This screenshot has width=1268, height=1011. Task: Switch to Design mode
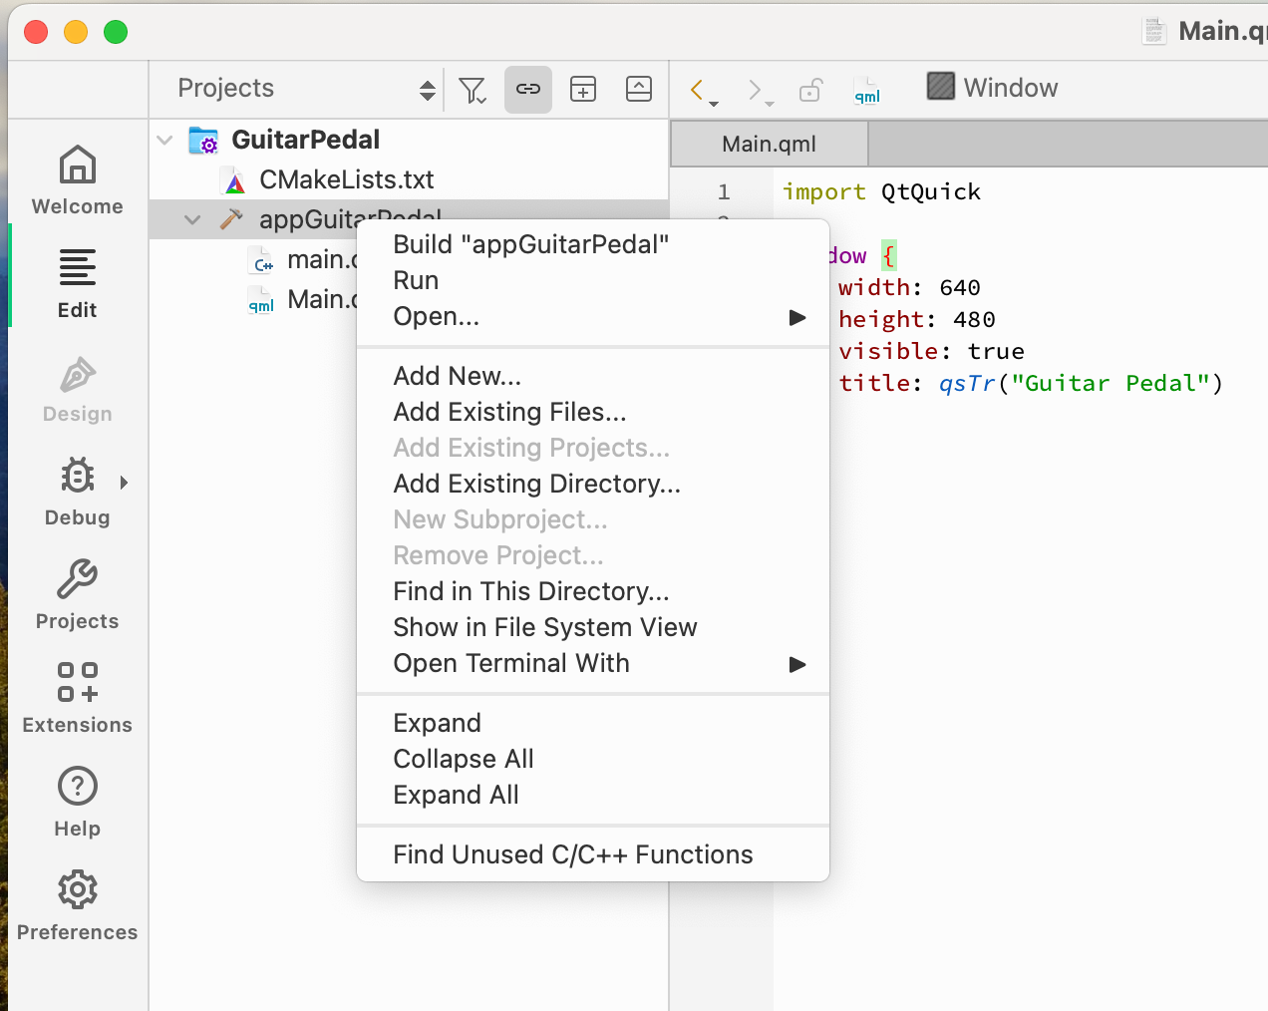click(x=77, y=389)
